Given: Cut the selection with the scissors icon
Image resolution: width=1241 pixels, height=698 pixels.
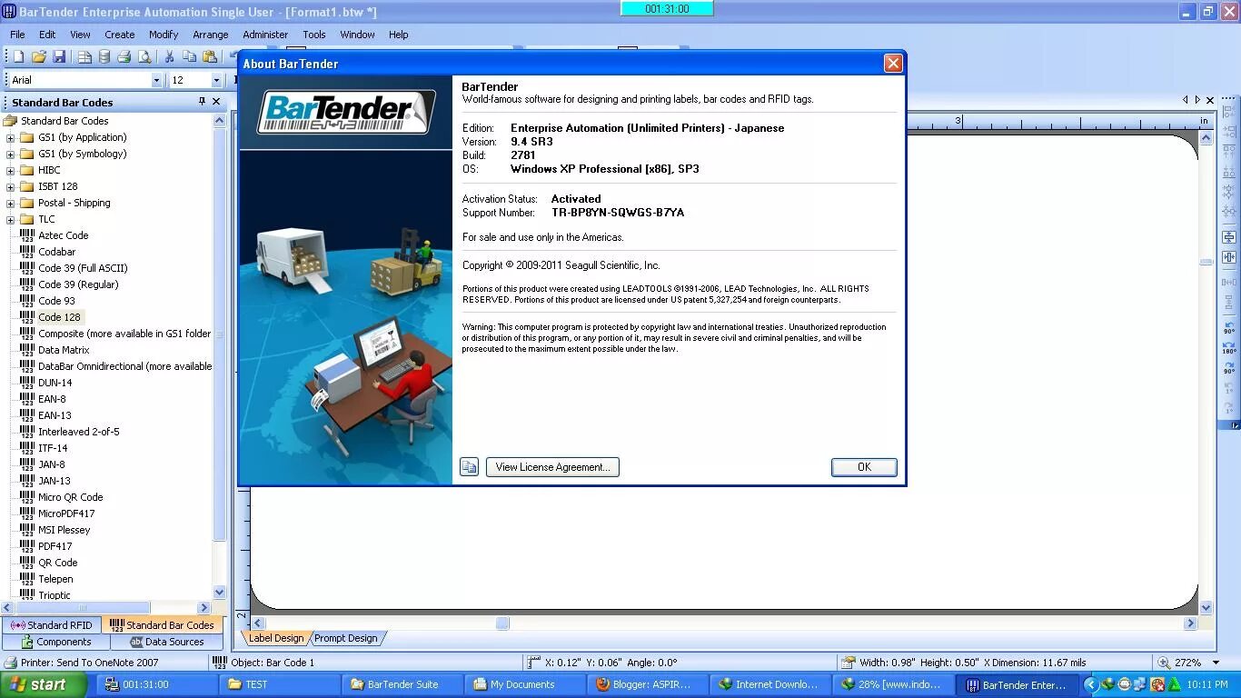Looking at the screenshot, I should pyautogui.click(x=169, y=56).
